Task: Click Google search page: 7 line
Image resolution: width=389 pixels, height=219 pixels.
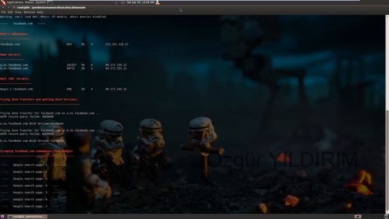Action: (x=30, y=206)
